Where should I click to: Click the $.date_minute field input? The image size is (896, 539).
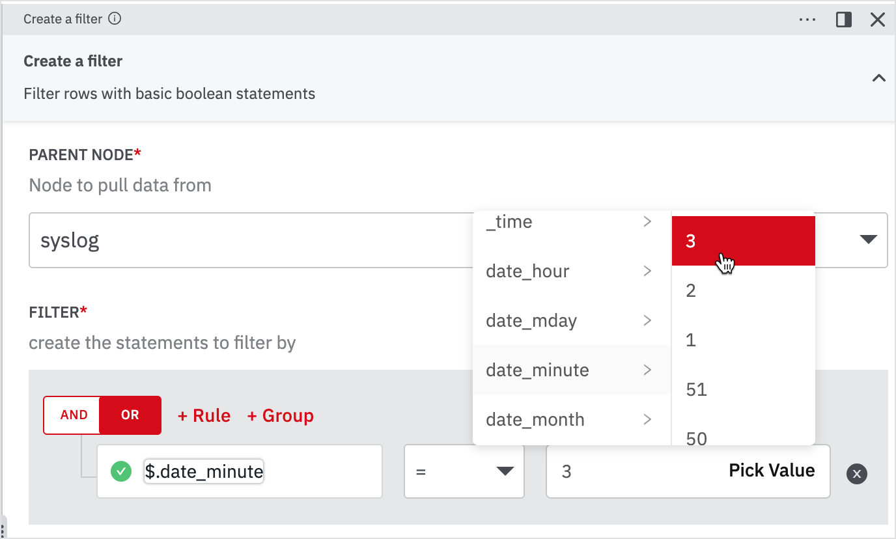[x=204, y=471]
